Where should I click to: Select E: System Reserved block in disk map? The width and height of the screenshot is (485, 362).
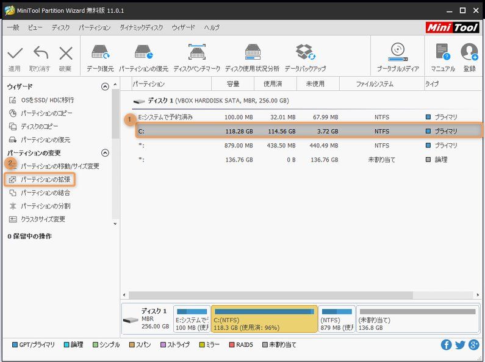pos(192,319)
